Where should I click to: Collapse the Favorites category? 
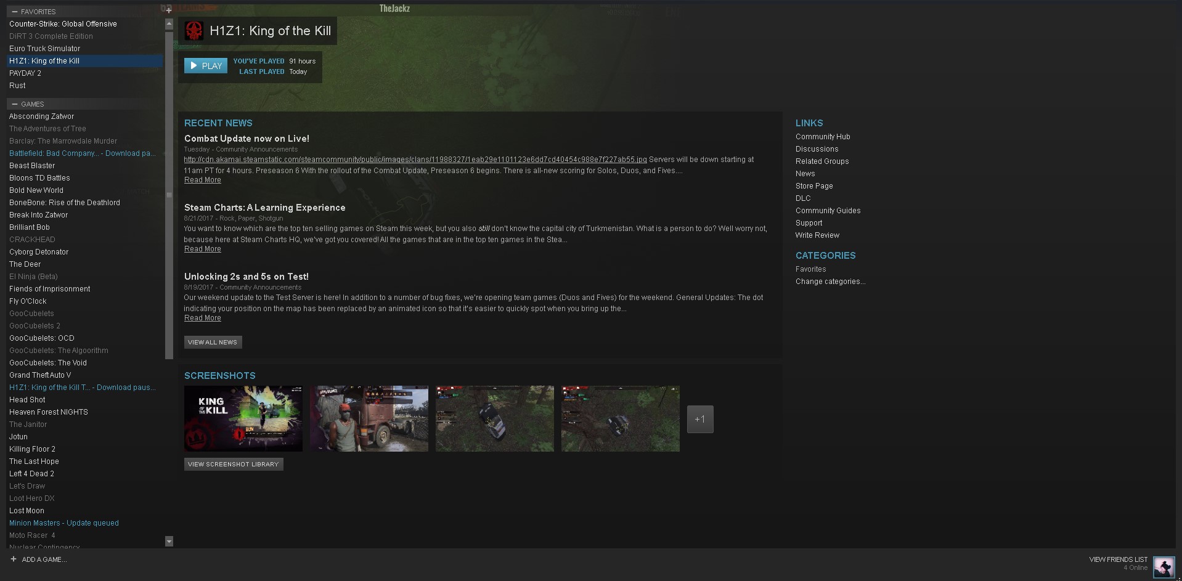pyautogui.click(x=15, y=12)
